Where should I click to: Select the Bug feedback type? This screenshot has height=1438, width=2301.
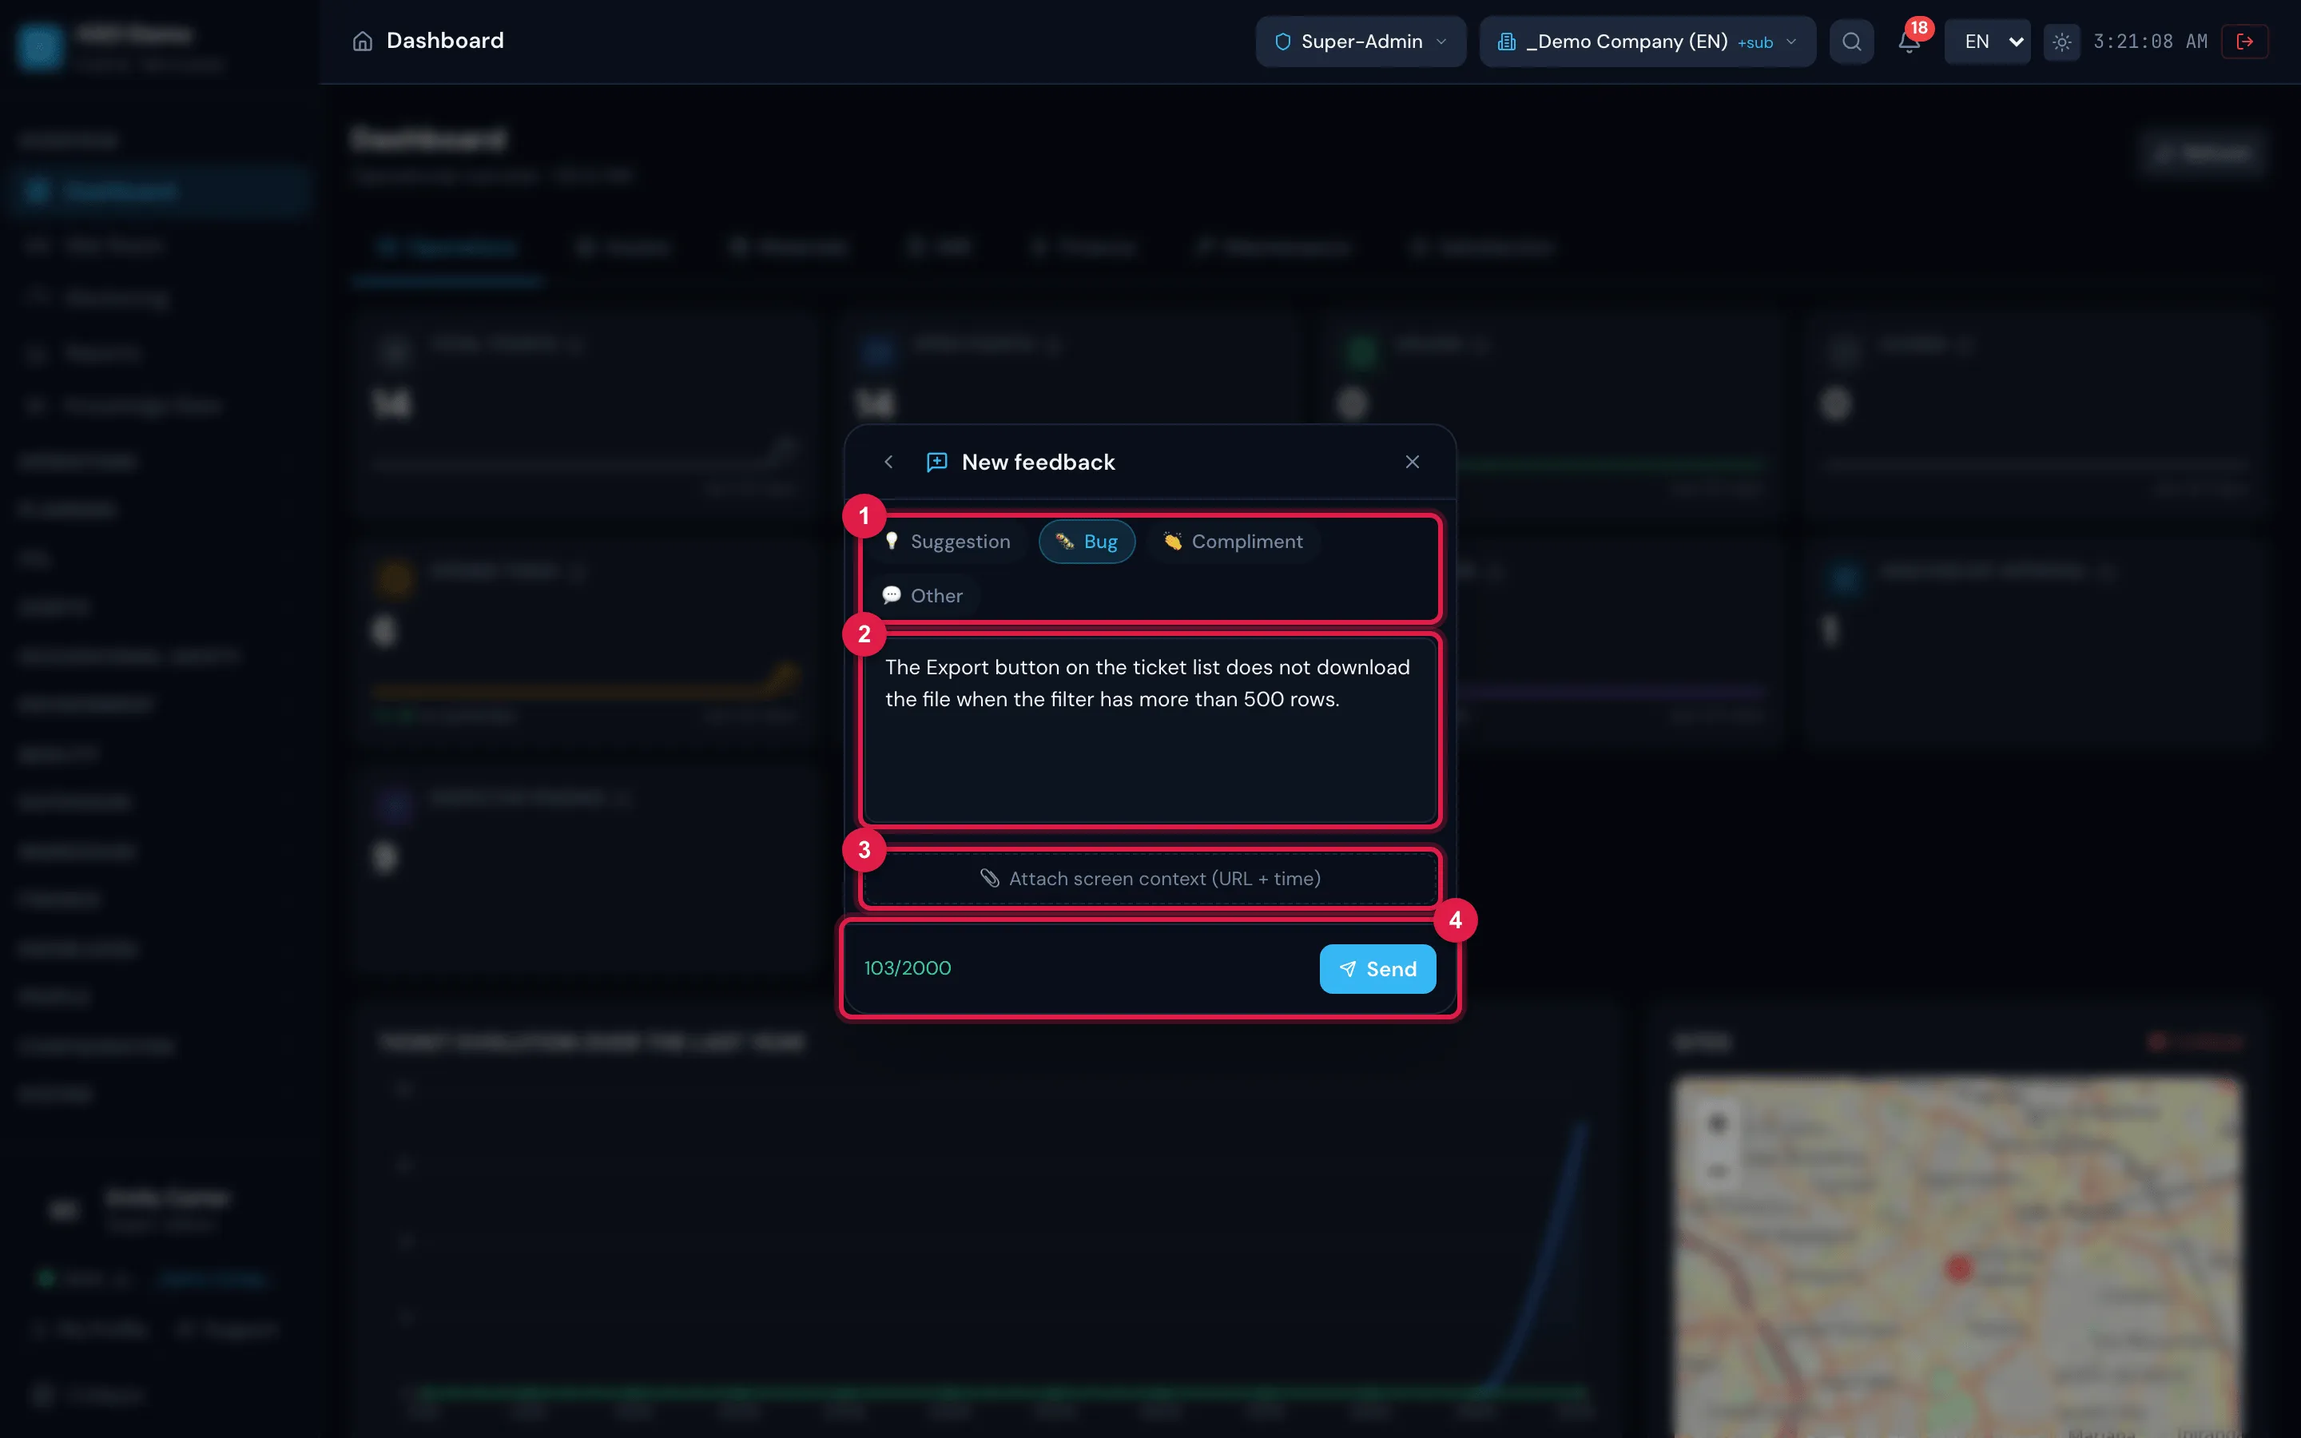tap(1087, 542)
